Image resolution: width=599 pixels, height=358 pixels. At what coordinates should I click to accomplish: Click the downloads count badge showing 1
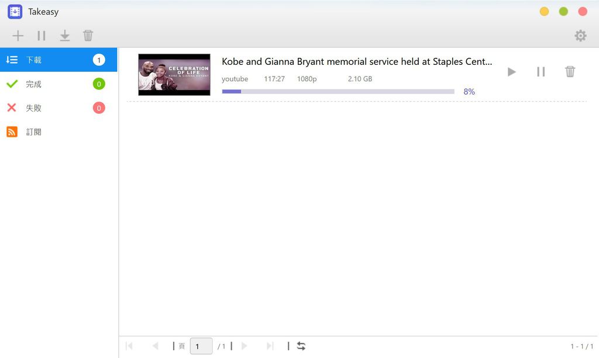(99, 60)
